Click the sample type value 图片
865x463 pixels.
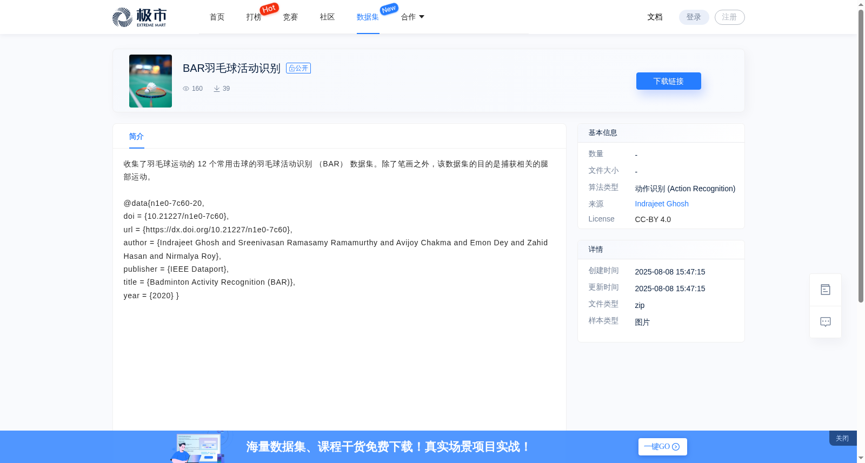click(642, 322)
